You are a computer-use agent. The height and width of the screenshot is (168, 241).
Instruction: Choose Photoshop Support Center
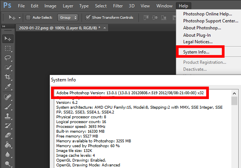tap(210, 21)
